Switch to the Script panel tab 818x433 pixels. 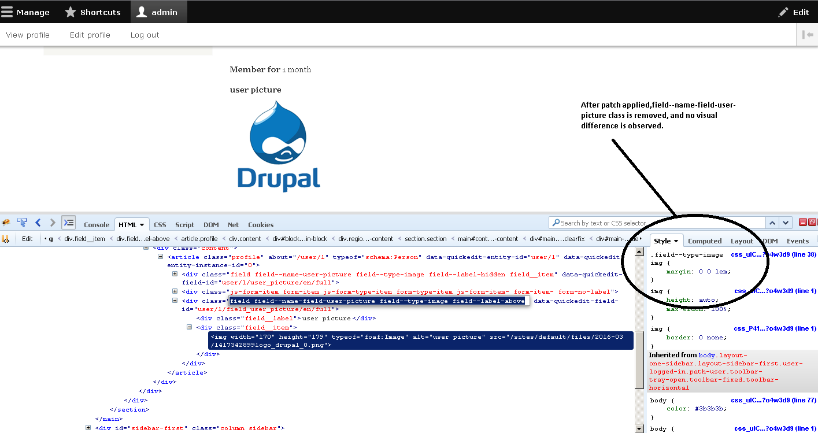[185, 225]
